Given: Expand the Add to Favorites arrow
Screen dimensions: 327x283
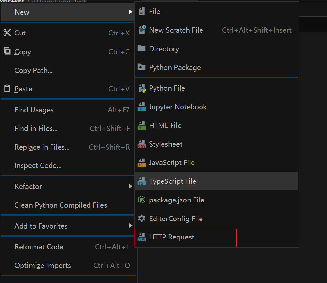Looking at the screenshot, I should coord(131,225).
